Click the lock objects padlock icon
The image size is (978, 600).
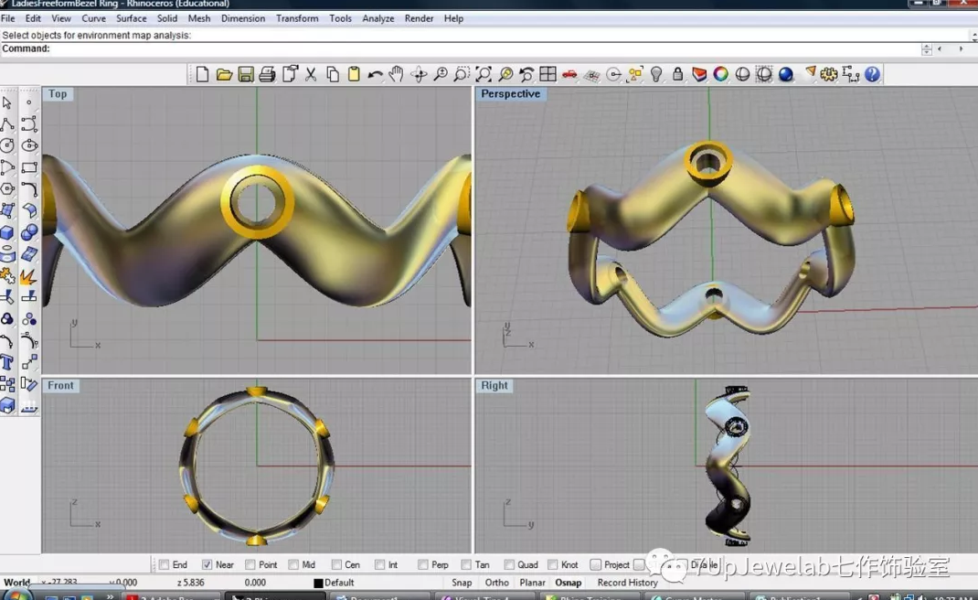point(677,75)
